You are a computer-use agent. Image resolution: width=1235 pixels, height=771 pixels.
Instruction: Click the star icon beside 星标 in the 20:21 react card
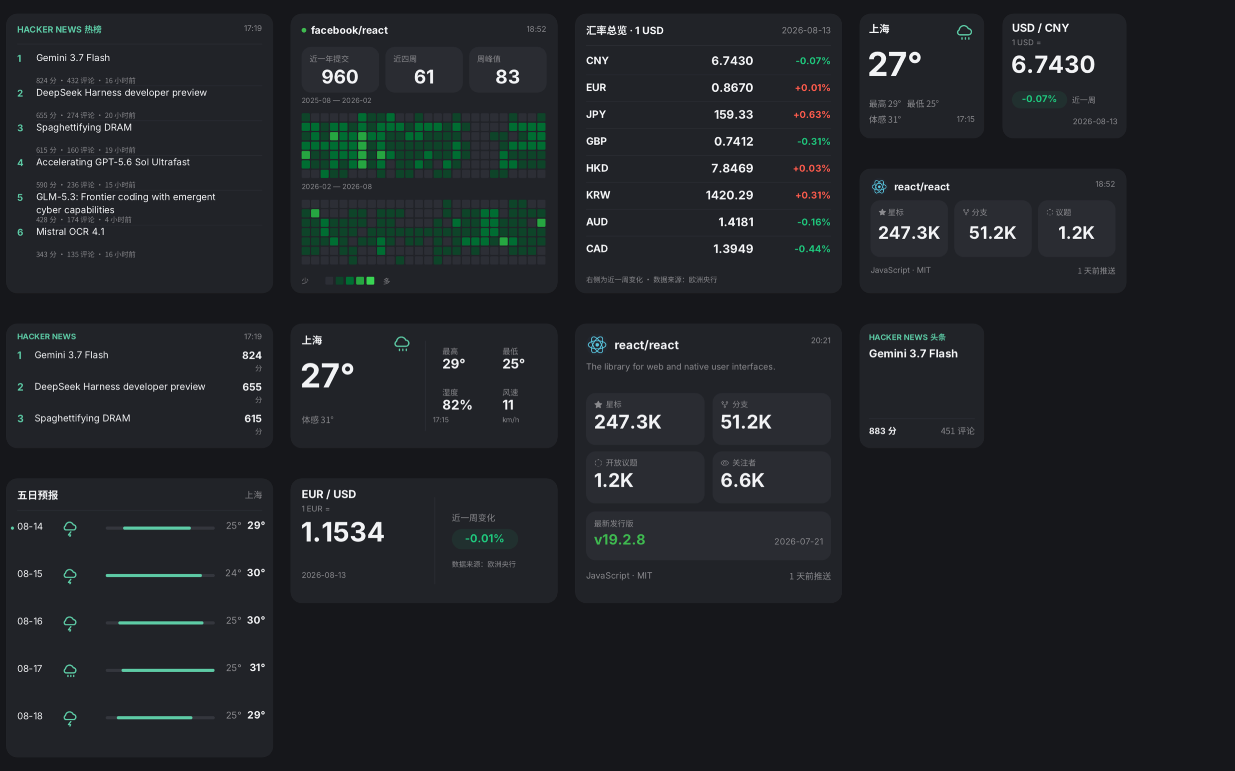[598, 405]
